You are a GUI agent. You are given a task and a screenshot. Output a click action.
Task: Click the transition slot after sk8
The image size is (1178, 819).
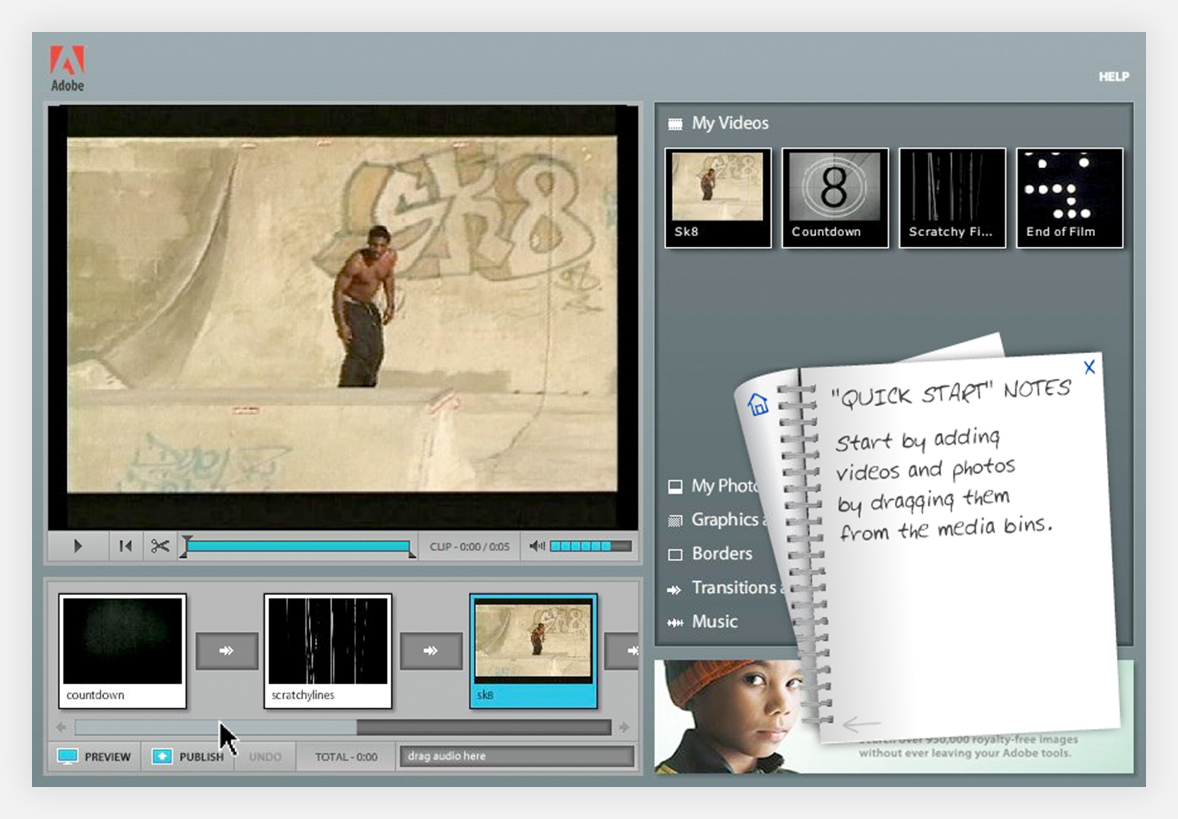(622, 651)
